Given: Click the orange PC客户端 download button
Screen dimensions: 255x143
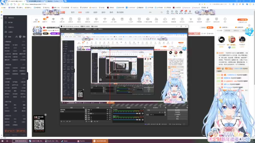Looking at the screenshot, I should pyautogui.click(x=242, y=20).
